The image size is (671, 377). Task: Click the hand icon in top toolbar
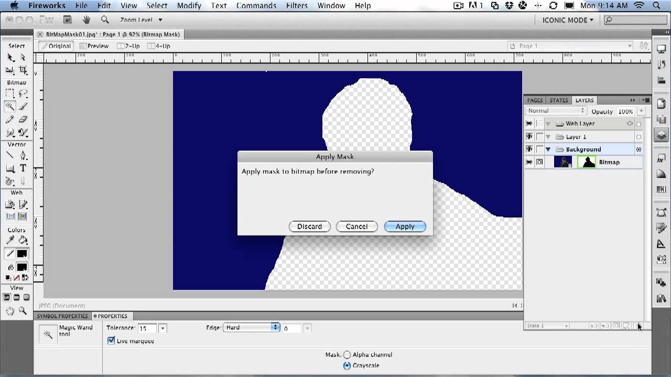[x=86, y=20]
